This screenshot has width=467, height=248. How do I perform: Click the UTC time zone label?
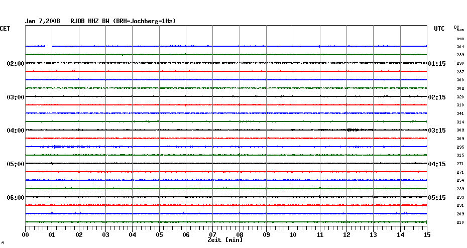(439, 29)
